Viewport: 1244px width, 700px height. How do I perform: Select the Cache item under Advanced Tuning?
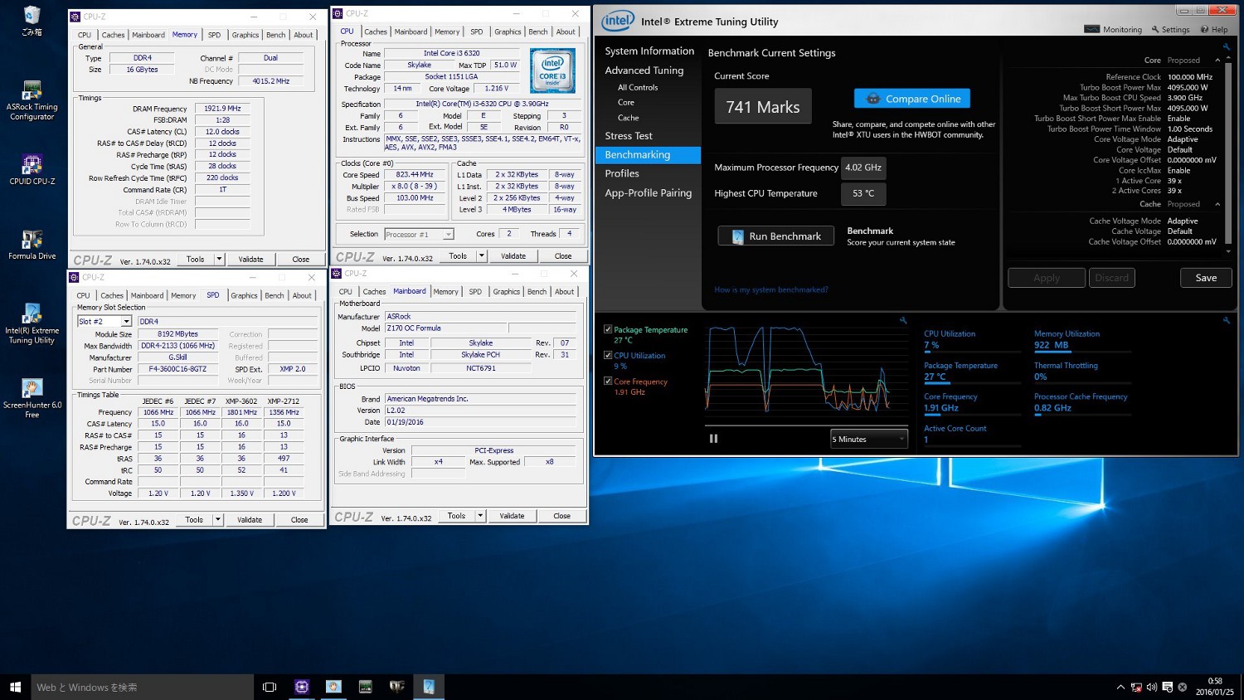(x=628, y=118)
